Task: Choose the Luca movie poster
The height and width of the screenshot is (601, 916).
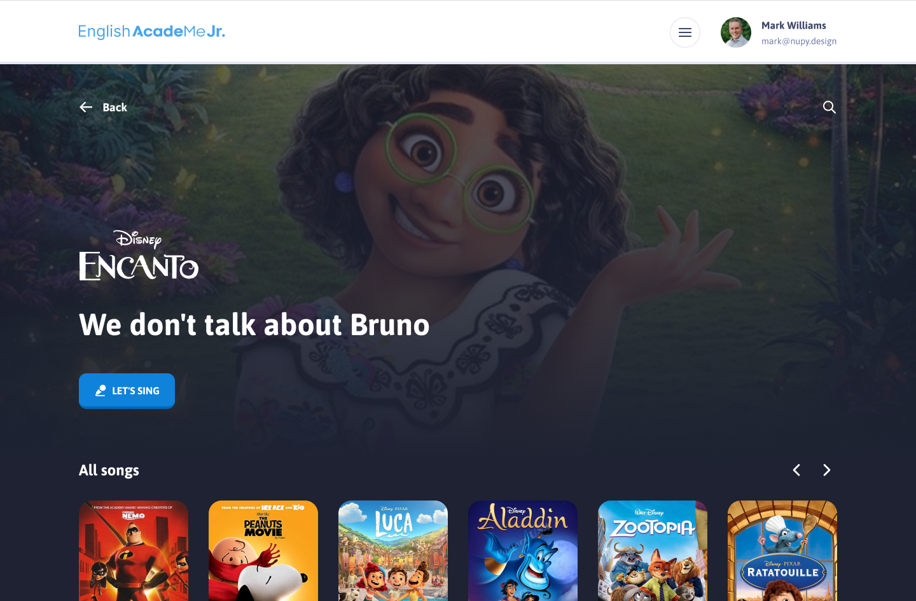Action: pyautogui.click(x=393, y=551)
